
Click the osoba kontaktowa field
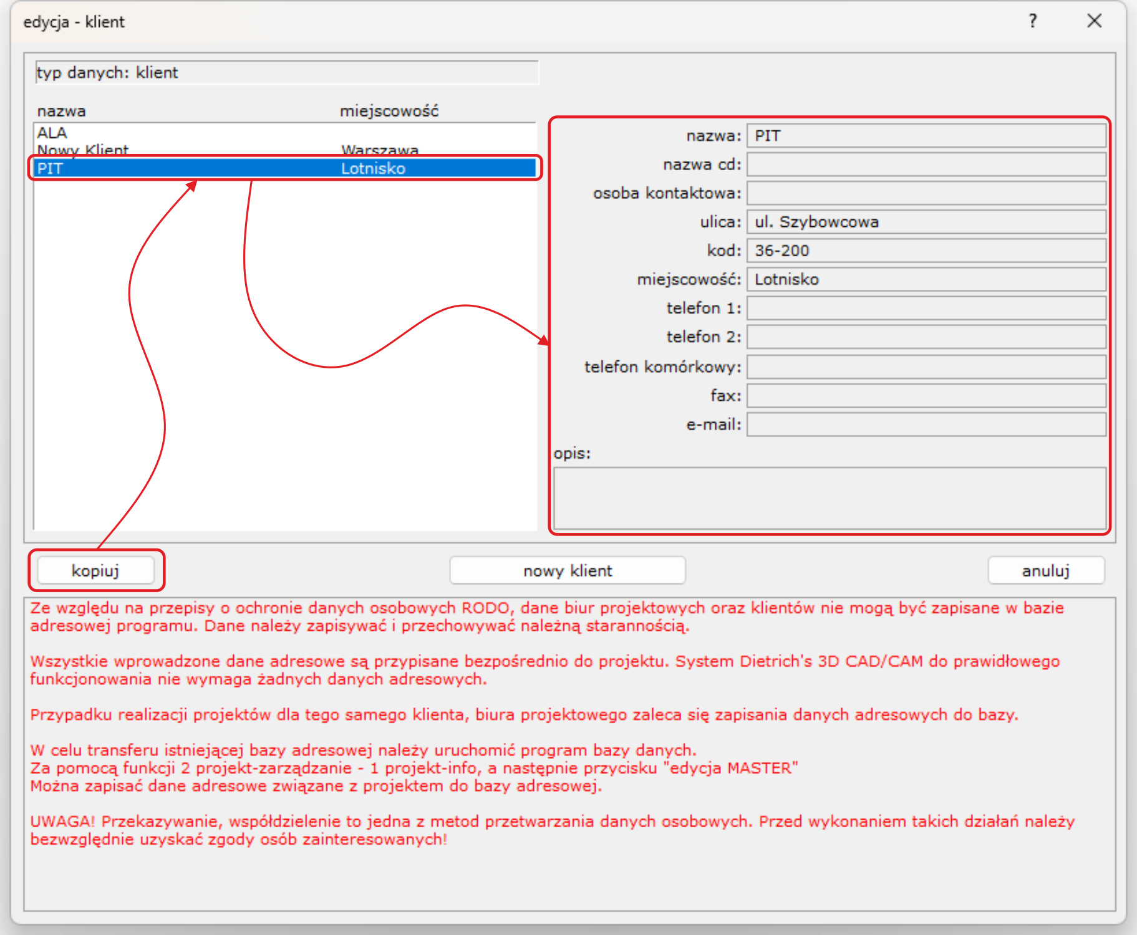pos(926,193)
